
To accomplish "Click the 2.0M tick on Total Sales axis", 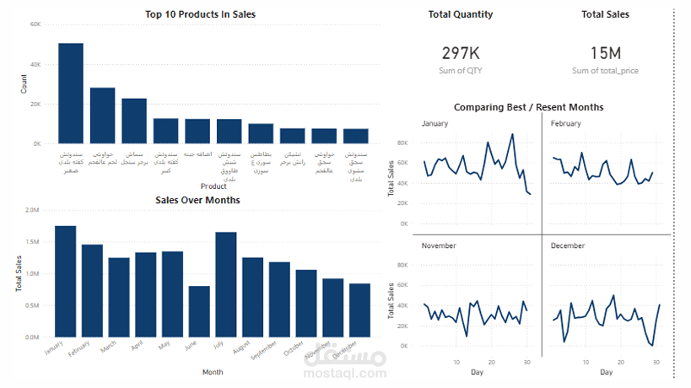I will [32, 210].
